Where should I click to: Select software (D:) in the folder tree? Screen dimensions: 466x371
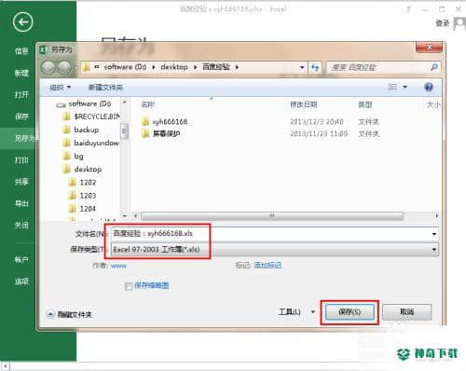pyautogui.click(x=89, y=103)
